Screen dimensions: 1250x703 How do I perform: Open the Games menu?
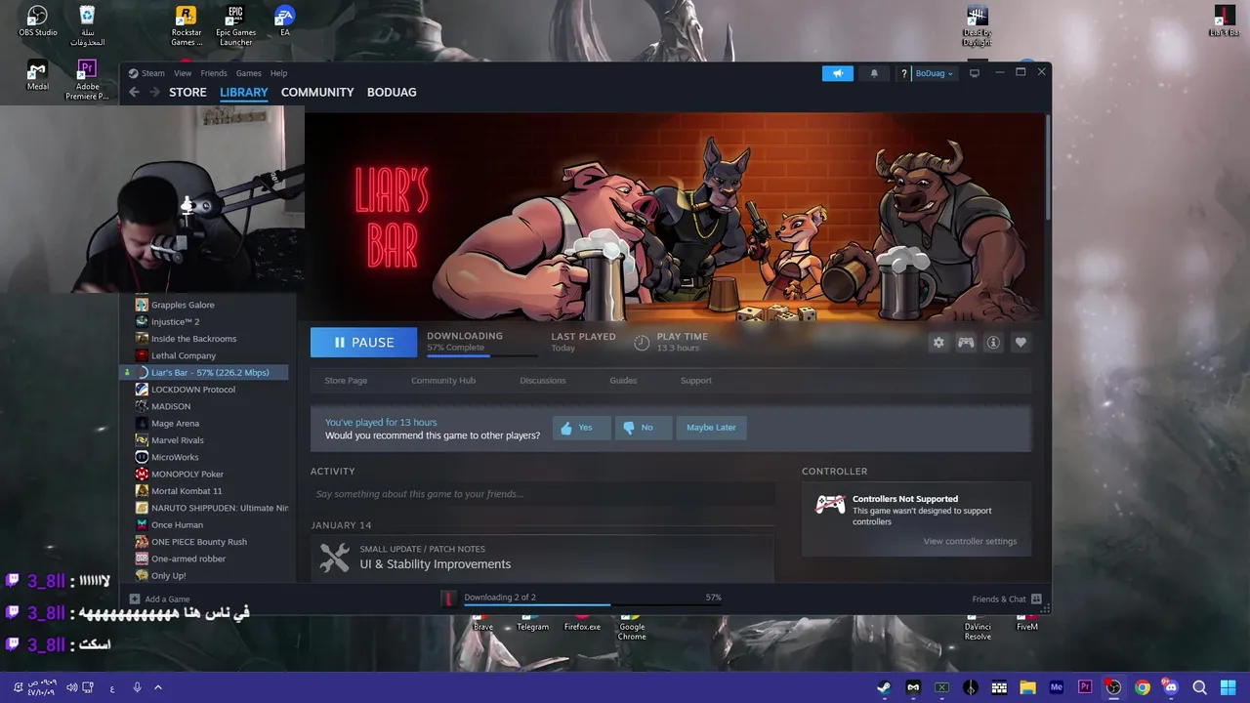coord(249,73)
